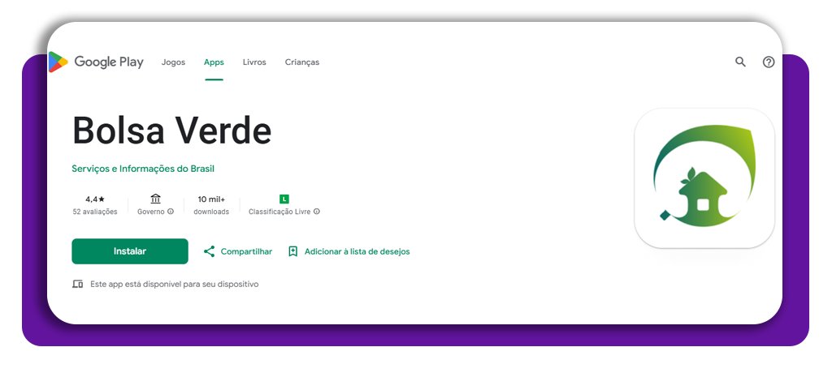Viewport: 832px width, 390px height.
Task: Open the help question mark icon
Action: 769,62
